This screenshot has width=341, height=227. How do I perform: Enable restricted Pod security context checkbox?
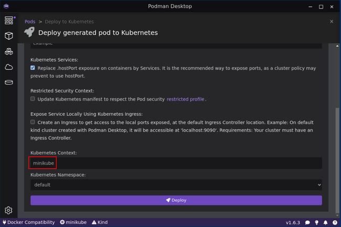[33, 99]
